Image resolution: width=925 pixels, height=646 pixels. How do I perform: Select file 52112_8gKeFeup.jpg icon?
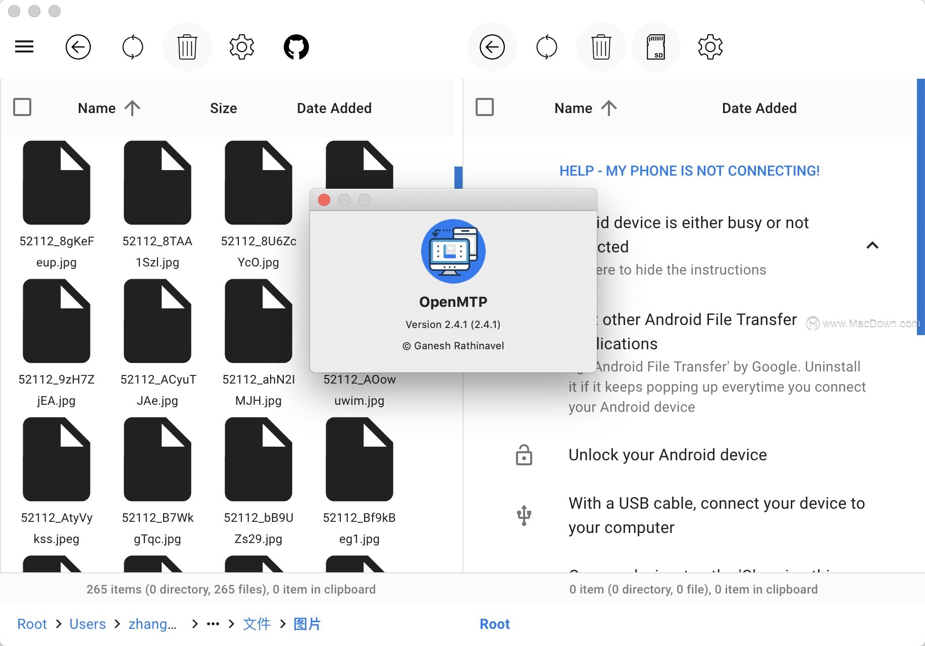click(57, 183)
